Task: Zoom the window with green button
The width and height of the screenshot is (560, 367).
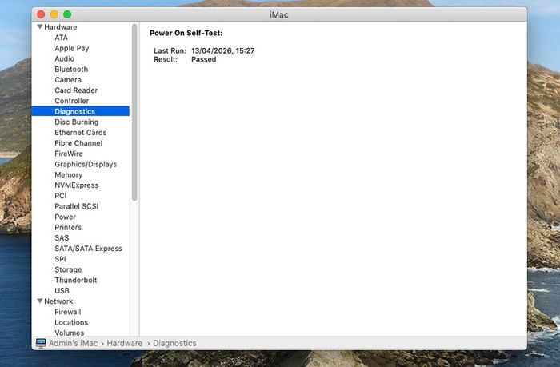Action: 67,14
